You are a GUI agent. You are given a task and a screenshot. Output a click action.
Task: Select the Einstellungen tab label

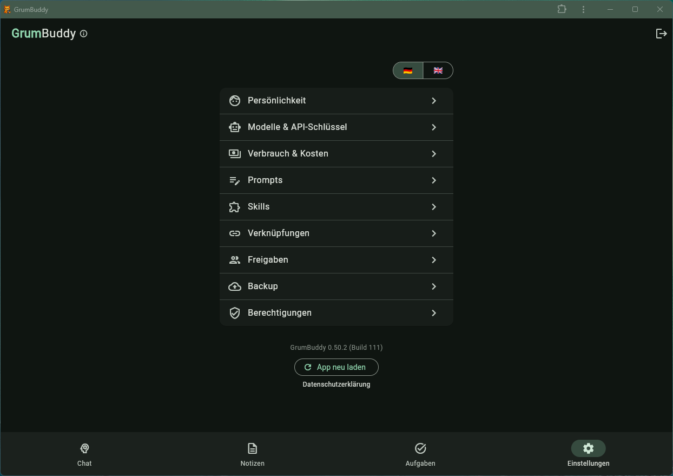(x=589, y=464)
